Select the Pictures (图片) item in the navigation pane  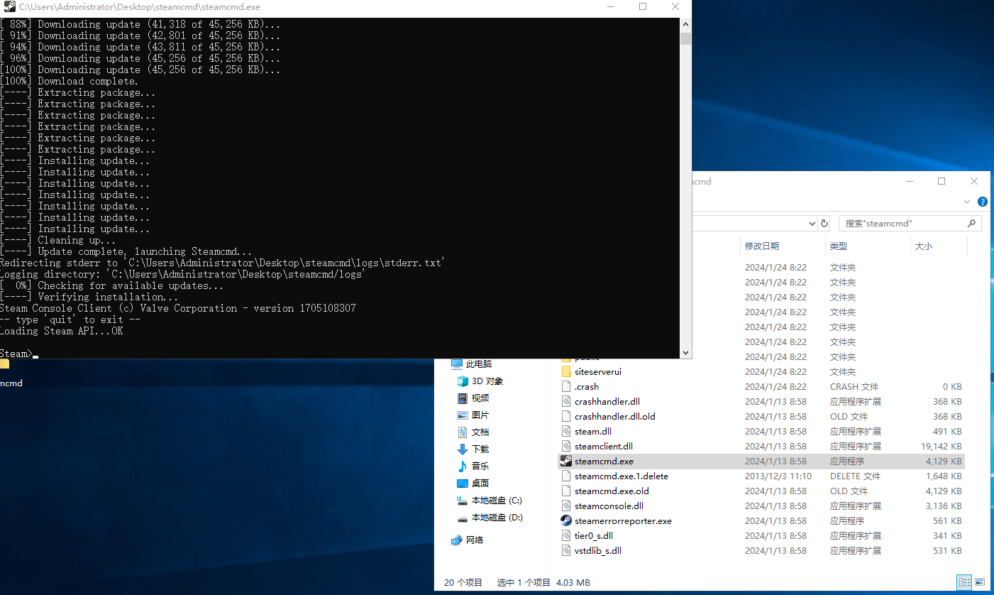[480, 415]
